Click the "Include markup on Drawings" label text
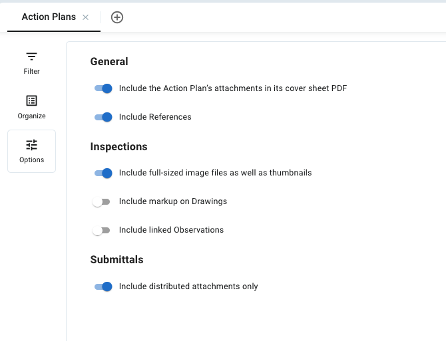The width and height of the screenshot is (446, 341). (173, 201)
